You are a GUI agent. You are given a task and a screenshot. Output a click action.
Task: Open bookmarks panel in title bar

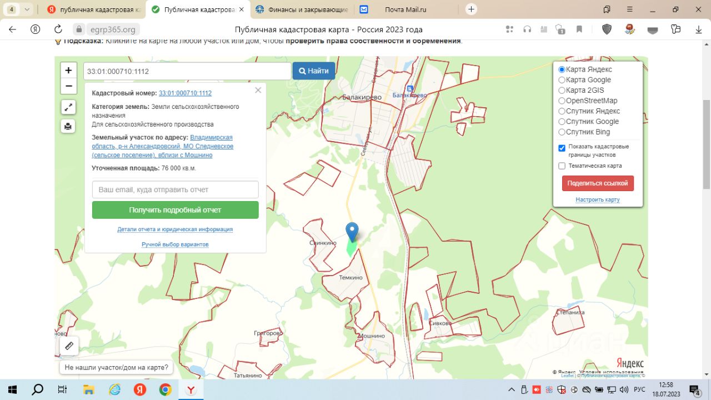pyautogui.click(x=607, y=9)
